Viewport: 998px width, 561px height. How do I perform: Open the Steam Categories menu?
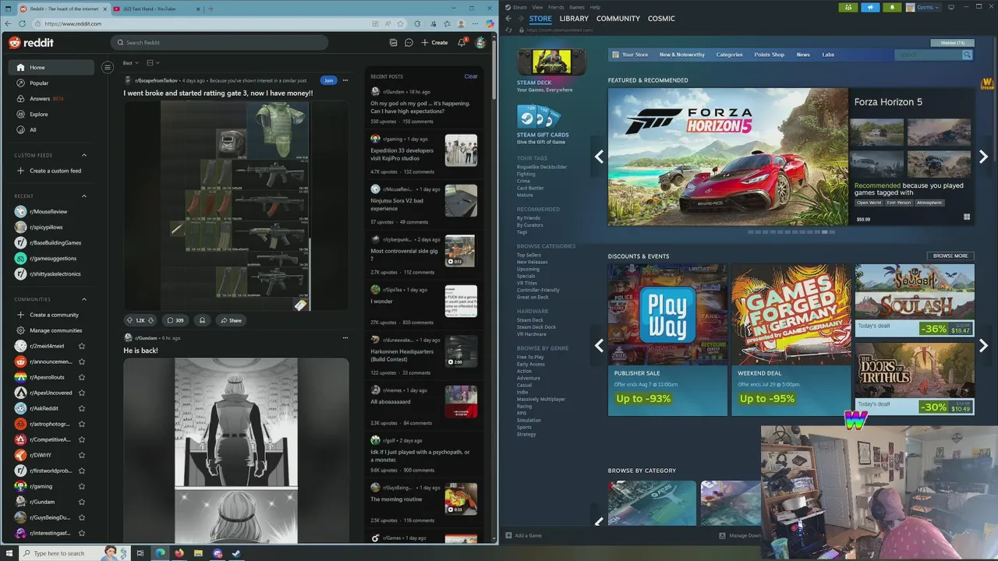(730, 55)
